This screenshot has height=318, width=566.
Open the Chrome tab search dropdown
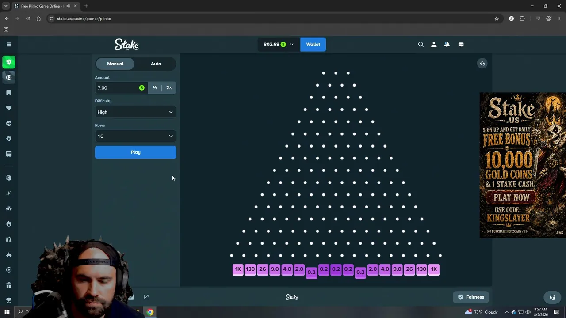click(x=6, y=6)
